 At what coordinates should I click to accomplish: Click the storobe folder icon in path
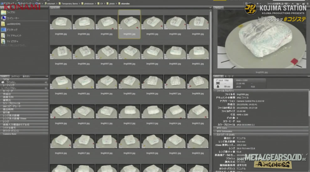pos(119,3)
